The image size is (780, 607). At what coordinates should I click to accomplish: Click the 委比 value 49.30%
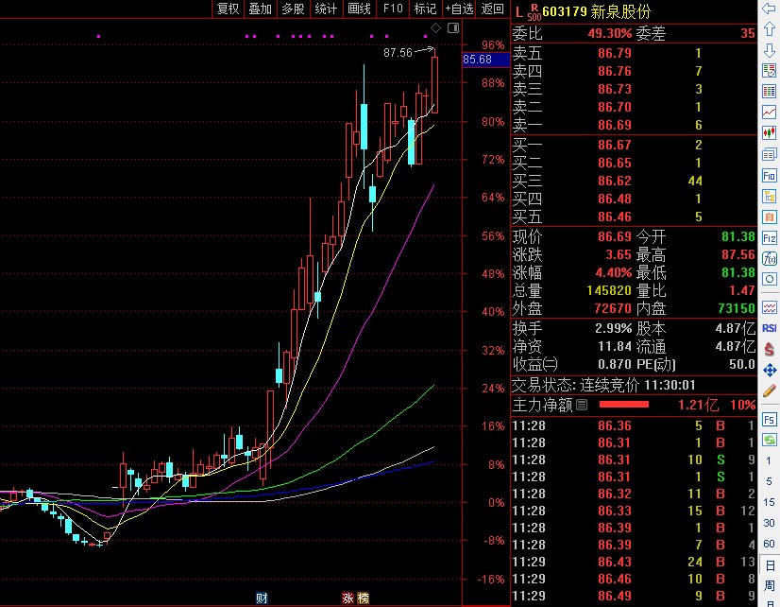tap(610, 33)
